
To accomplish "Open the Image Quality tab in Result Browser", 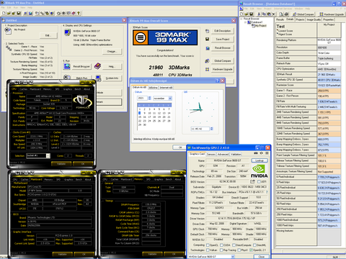I will [314, 19].
